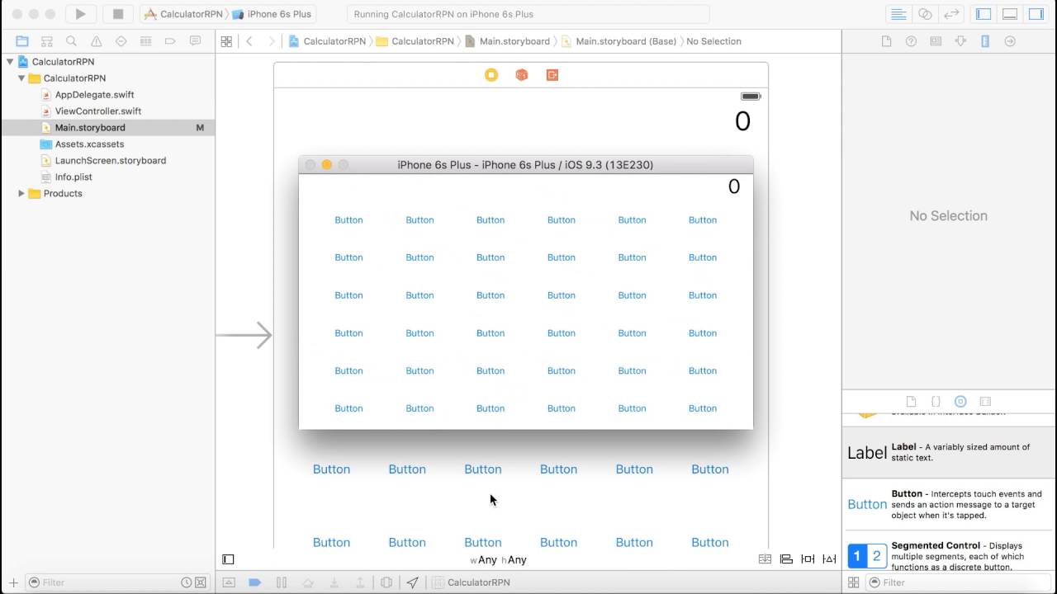Toggle the Navigator pane visibility

pyautogui.click(x=984, y=14)
